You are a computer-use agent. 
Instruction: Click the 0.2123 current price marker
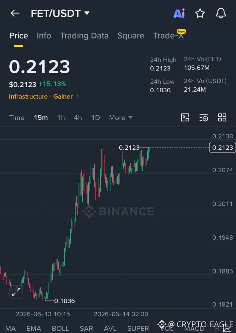tap(222, 147)
